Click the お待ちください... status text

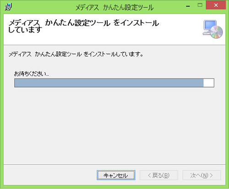coord(32,74)
